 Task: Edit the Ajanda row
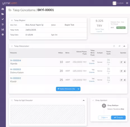(x=121, y=62)
